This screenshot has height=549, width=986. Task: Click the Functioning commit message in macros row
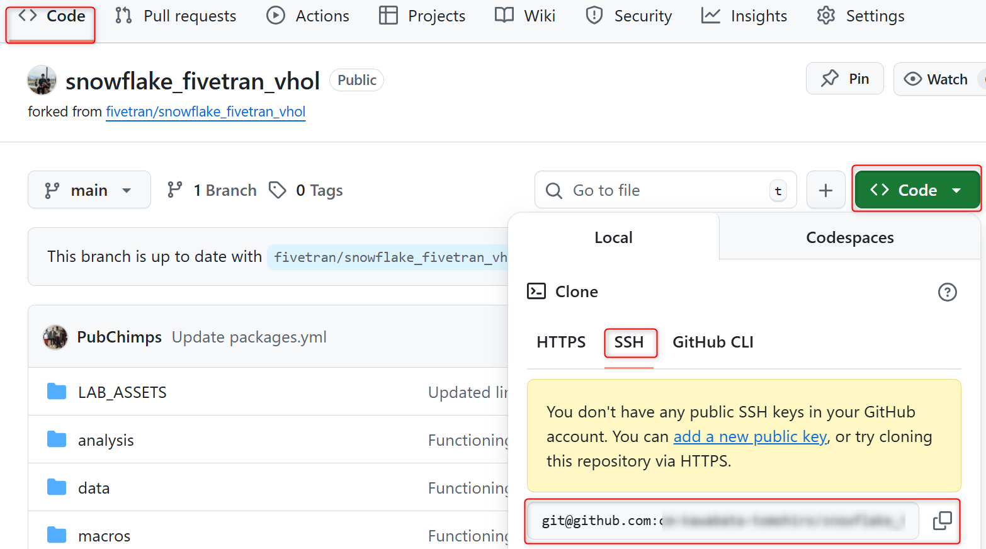(468, 536)
